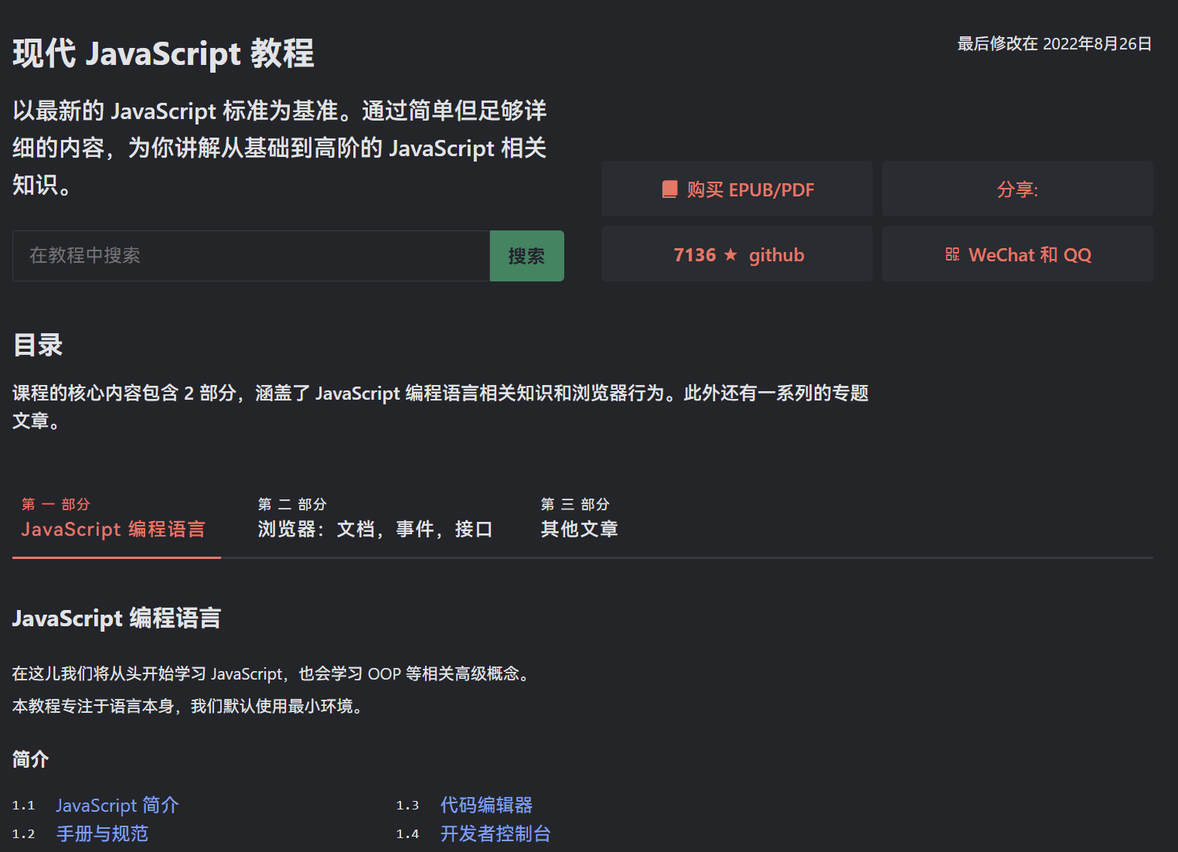Open the 购买 EPUB/PDF page
The height and width of the screenshot is (852, 1178).
click(x=737, y=188)
